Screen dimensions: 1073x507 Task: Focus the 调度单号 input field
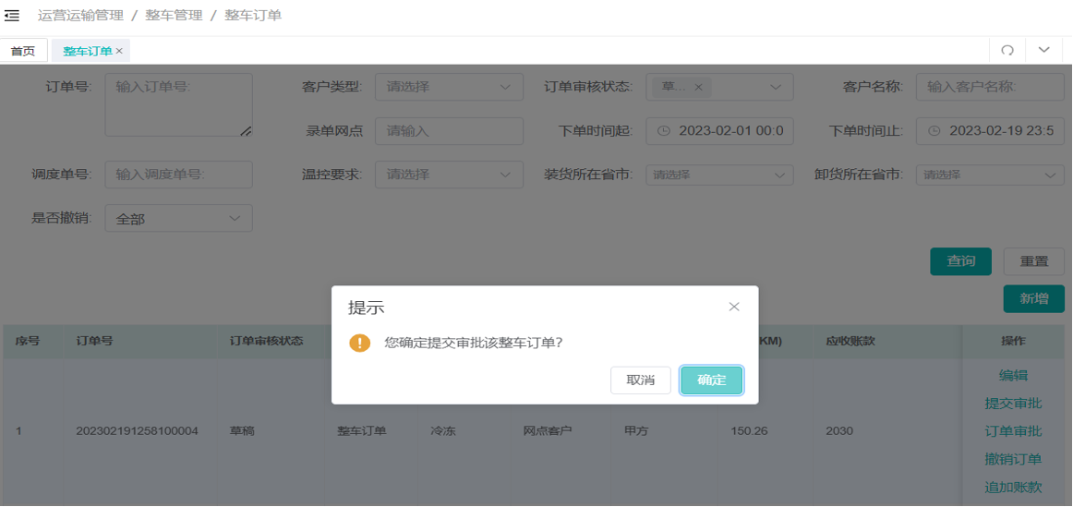point(178,175)
